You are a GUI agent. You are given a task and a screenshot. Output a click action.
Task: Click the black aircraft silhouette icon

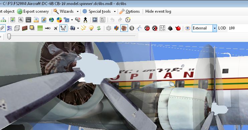tap(55, 28)
